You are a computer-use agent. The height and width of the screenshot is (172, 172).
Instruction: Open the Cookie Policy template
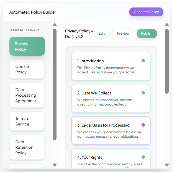(27, 69)
